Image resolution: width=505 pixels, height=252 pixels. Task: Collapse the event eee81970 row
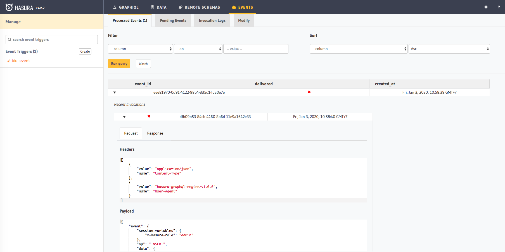click(115, 92)
